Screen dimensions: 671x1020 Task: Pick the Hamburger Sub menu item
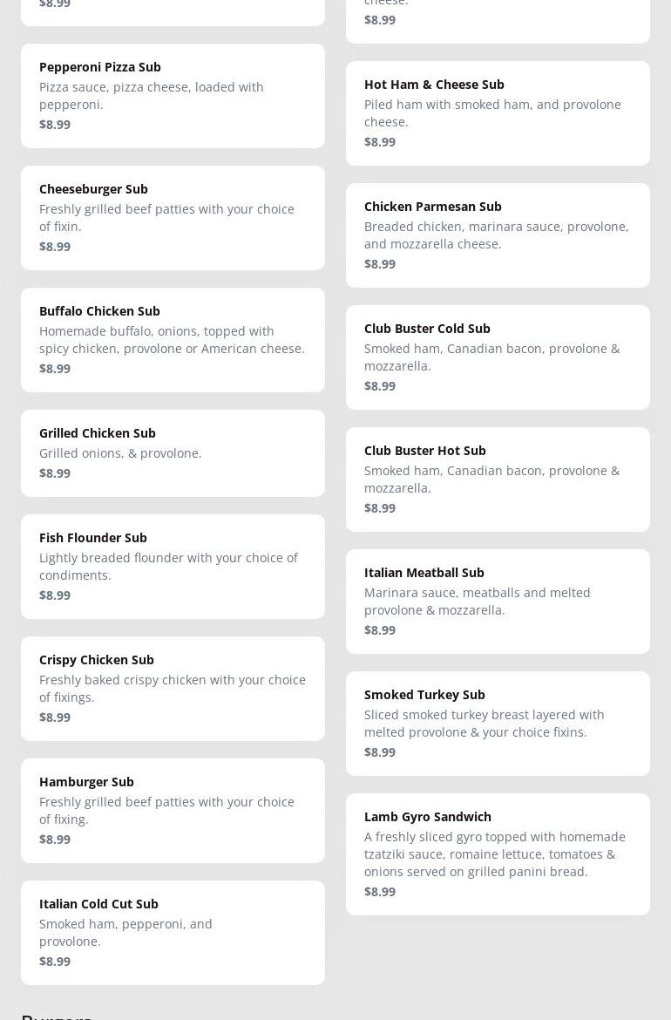173,811
